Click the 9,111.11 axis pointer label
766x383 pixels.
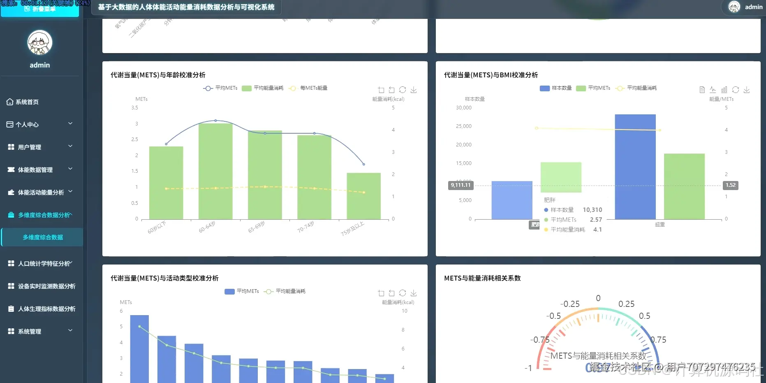tap(461, 185)
